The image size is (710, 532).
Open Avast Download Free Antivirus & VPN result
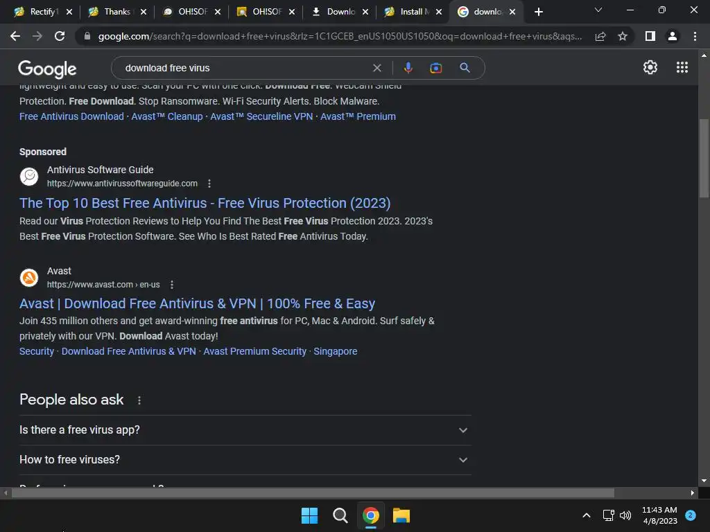pyautogui.click(x=198, y=303)
